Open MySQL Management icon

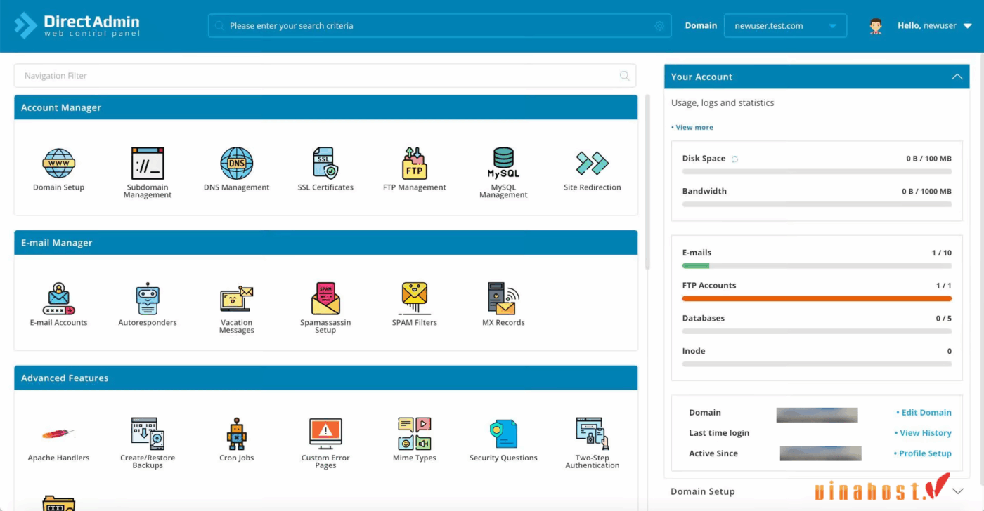[503, 163]
